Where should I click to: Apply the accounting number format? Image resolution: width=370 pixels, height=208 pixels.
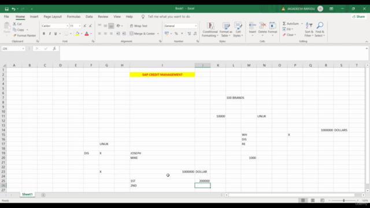coord(167,34)
